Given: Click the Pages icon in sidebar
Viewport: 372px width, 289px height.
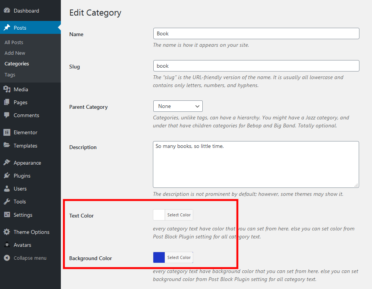Looking at the screenshot, I should 7,102.
